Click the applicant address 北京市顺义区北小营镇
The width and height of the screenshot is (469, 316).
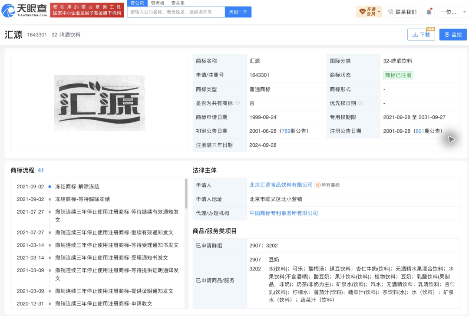[276, 199]
